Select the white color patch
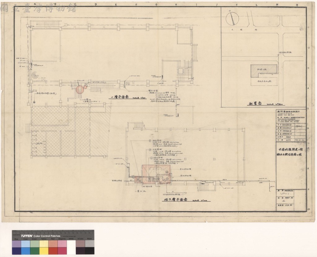The height and width of the screenshot is (257, 317). tap(71, 247)
